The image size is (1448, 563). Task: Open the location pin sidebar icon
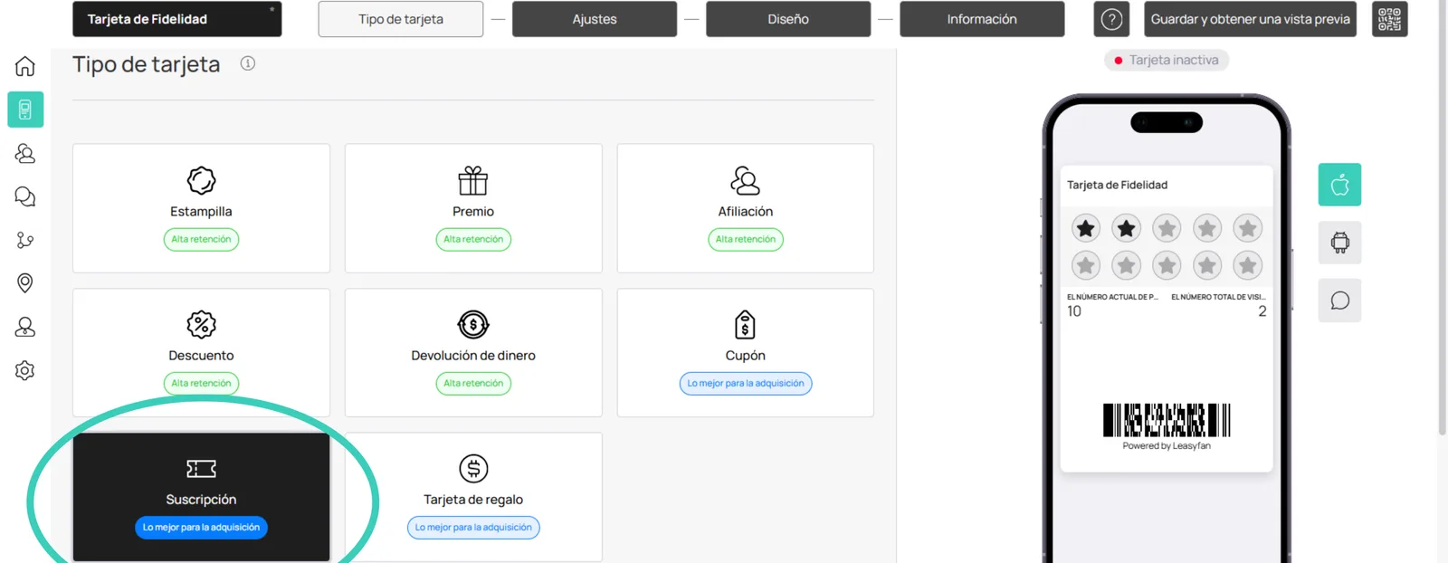click(25, 283)
